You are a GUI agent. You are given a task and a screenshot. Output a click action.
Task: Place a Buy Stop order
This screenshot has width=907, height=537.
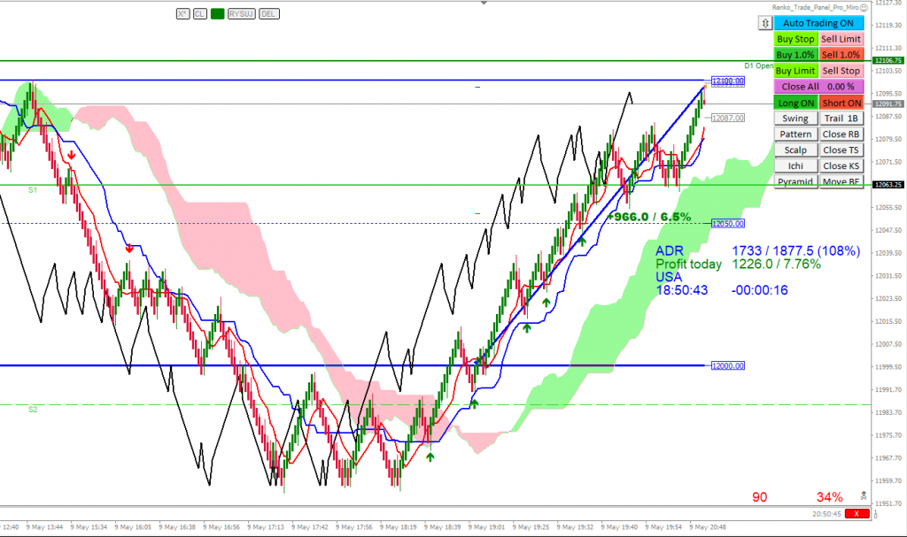(x=795, y=39)
